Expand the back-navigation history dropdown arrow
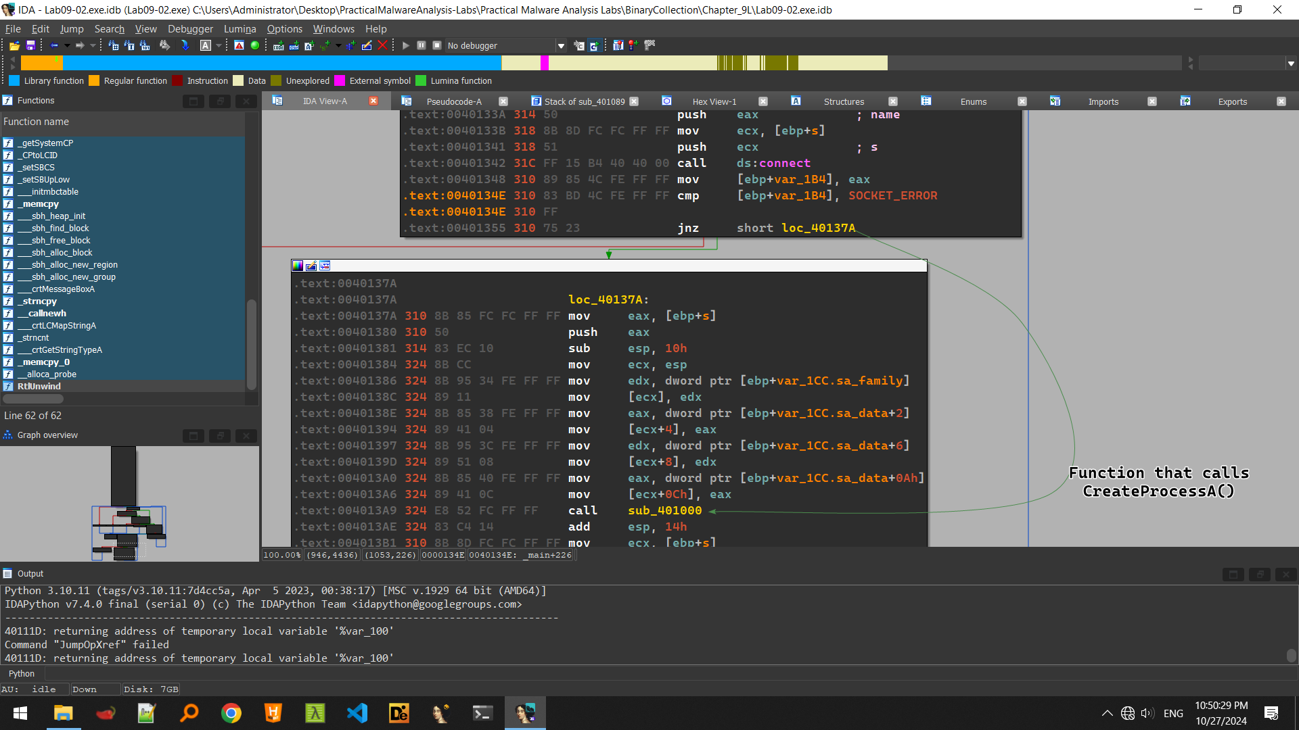The width and height of the screenshot is (1299, 730). pos(67,45)
